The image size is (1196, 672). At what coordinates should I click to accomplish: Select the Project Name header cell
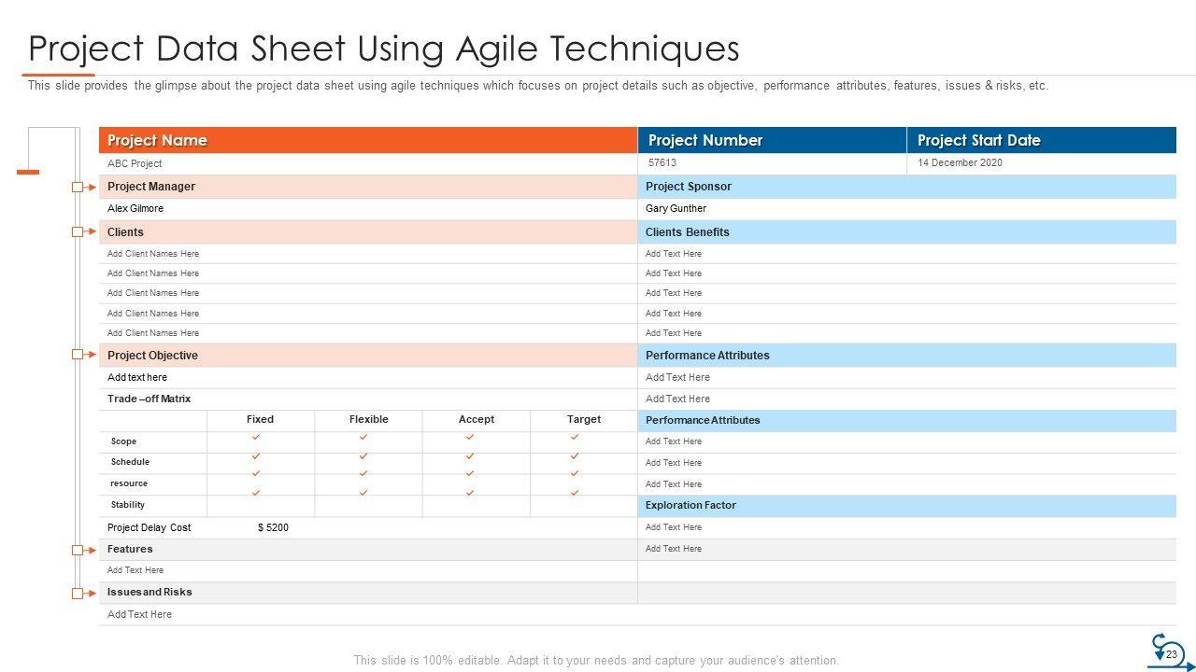(x=368, y=140)
